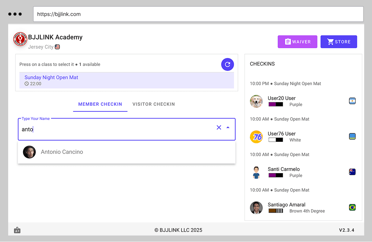372x242 pixels.
Task: Click the Ukraine flag beside User76 User
Action: click(x=352, y=136)
